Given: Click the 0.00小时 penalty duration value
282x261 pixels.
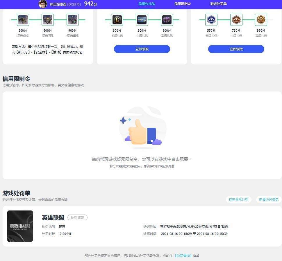Looking at the screenshot, I should 66,234.
